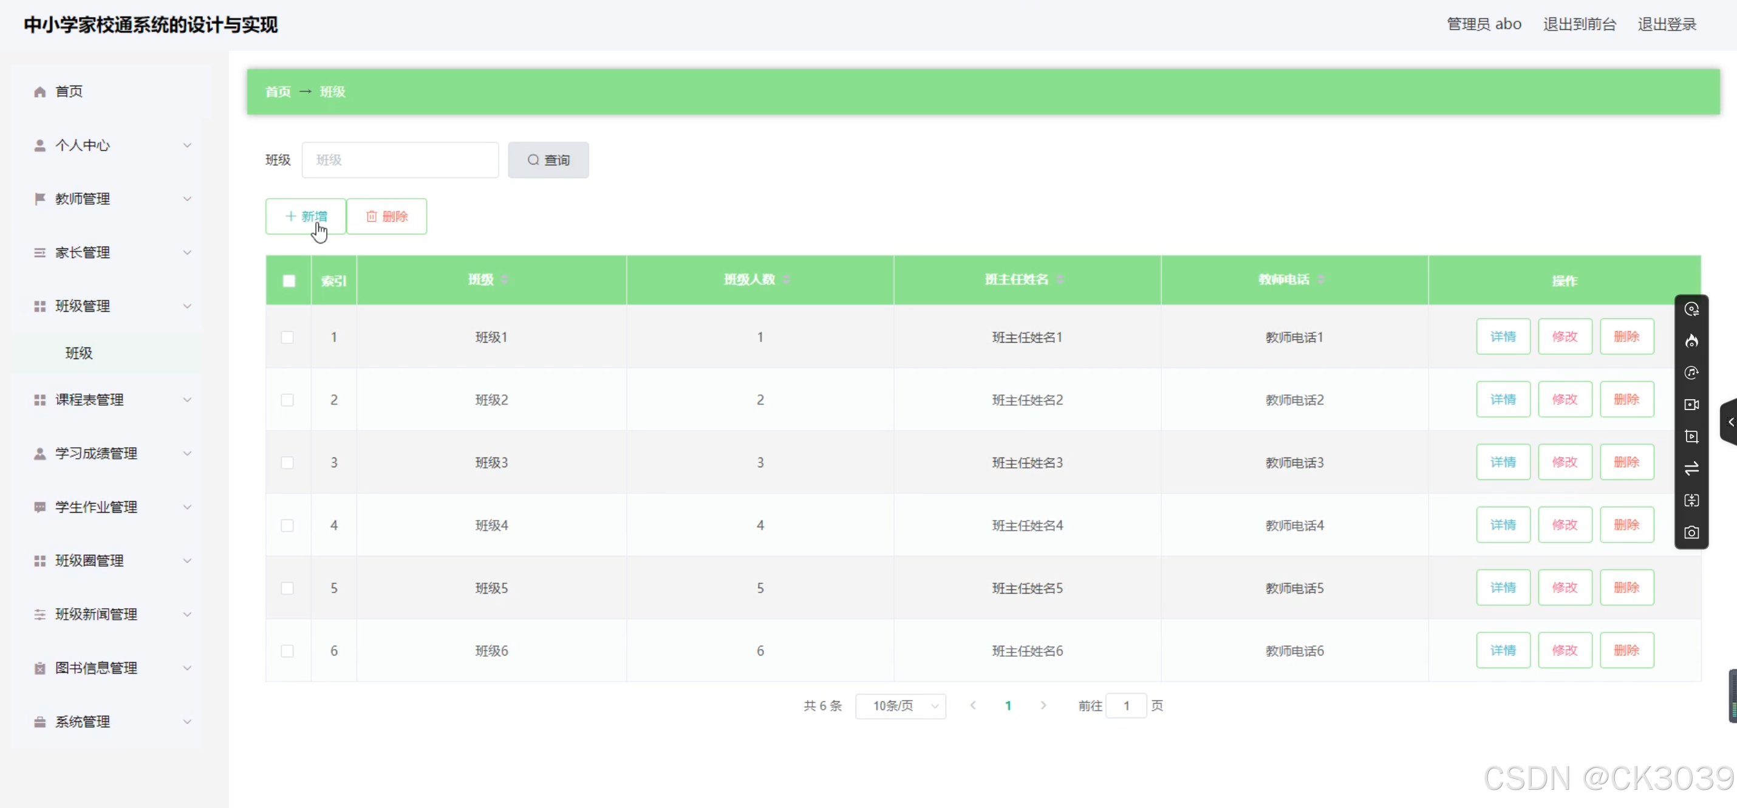This screenshot has height=808, width=1737.
Task: Click 修改 button for 班级3 row
Action: point(1565,462)
